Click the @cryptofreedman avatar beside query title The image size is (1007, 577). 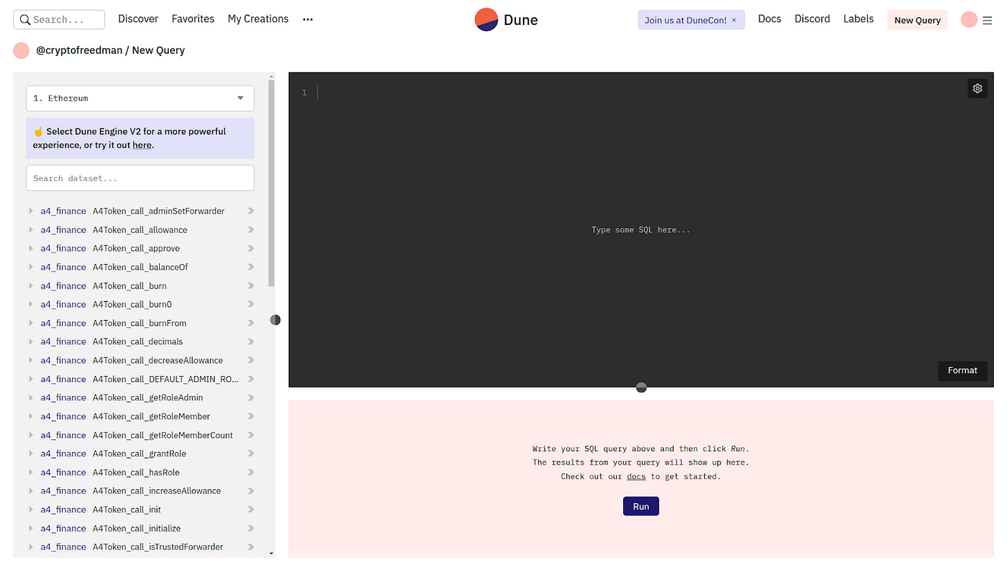21,50
